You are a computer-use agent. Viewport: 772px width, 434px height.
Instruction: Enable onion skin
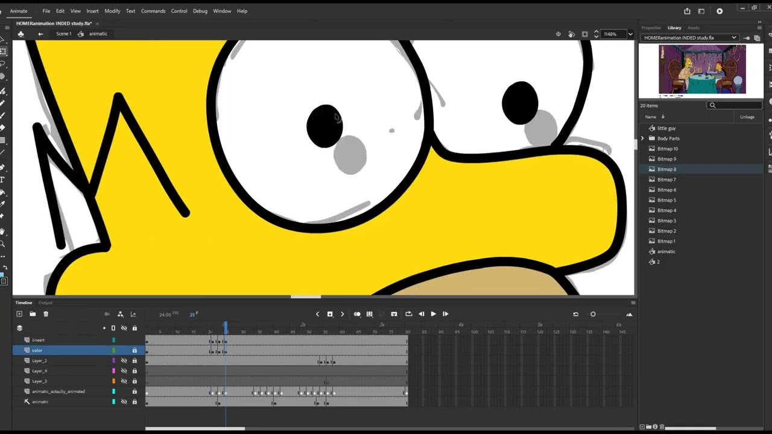coord(357,314)
